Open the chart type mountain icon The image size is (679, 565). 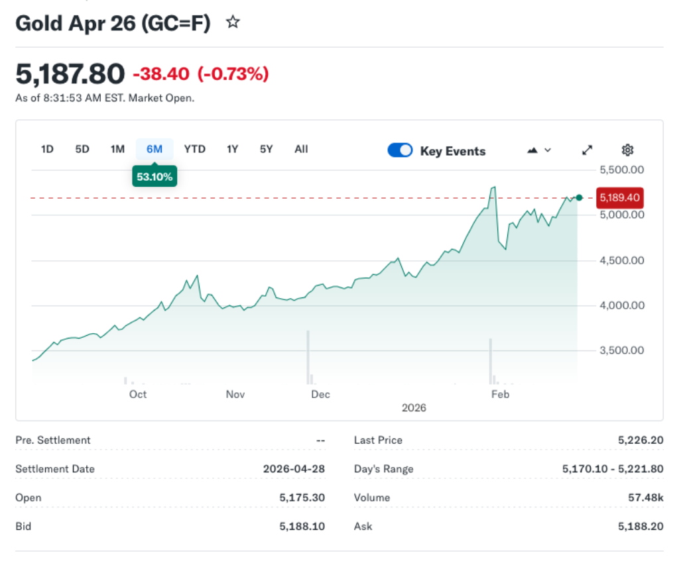pyautogui.click(x=532, y=150)
